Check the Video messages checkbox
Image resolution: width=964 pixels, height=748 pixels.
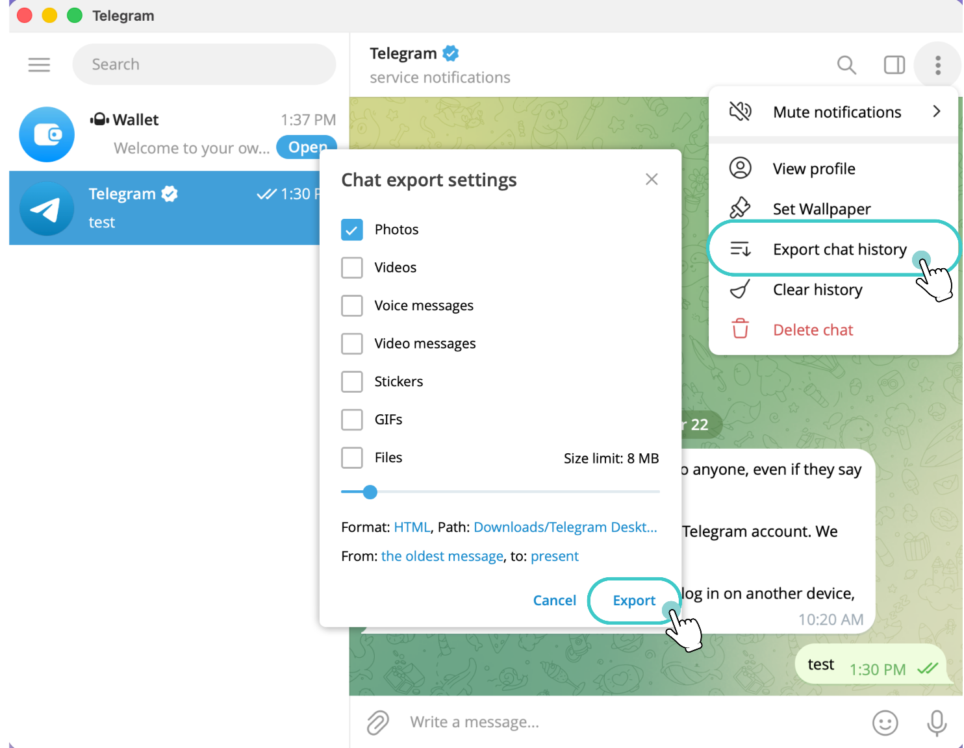click(x=352, y=343)
